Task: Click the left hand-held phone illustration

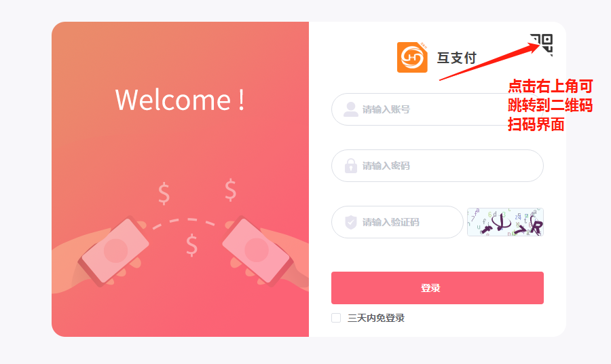Action: tap(113, 251)
